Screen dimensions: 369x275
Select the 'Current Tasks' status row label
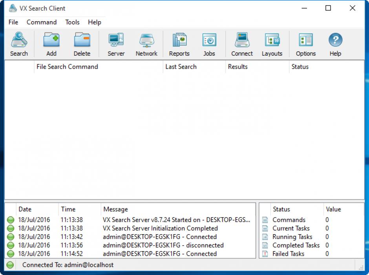pos(291,228)
